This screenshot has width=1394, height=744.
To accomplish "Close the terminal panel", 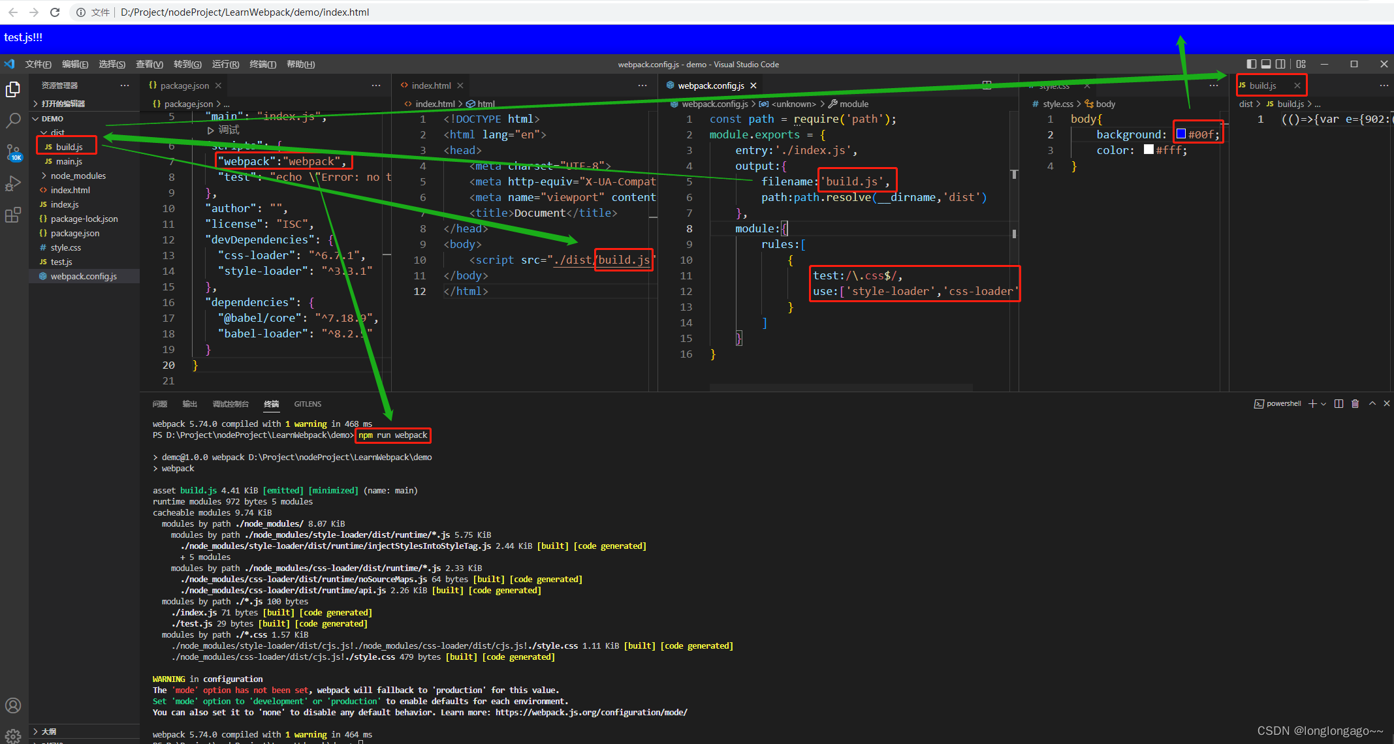I will coord(1386,404).
